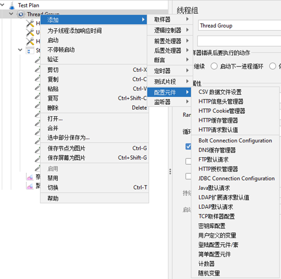Image resolution: width=281 pixels, height=279 pixels.
Task: Add 简单配置元件
Action: coord(235,255)
